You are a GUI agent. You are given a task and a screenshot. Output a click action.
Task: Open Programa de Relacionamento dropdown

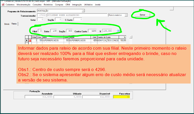83,11
